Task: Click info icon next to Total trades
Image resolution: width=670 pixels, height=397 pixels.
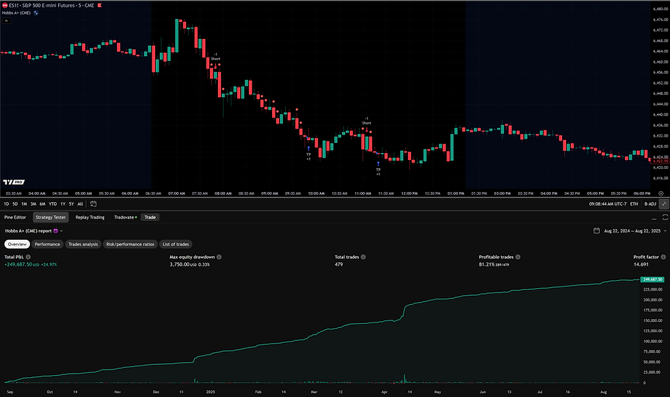Action: [363, 257]
